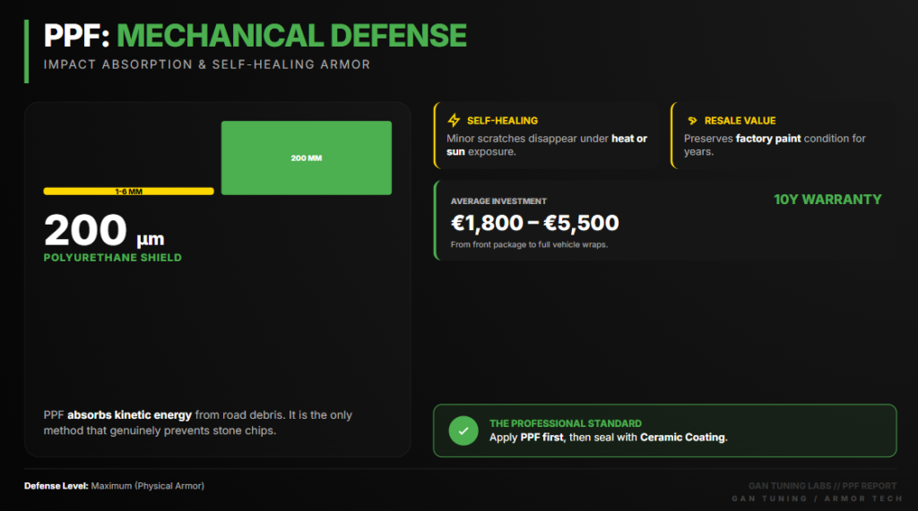Viewport: 918px width, 511px height.
Task: Click the subtitle Impact Absorption & Self-Healing Armor
Action: pos(206,64)
